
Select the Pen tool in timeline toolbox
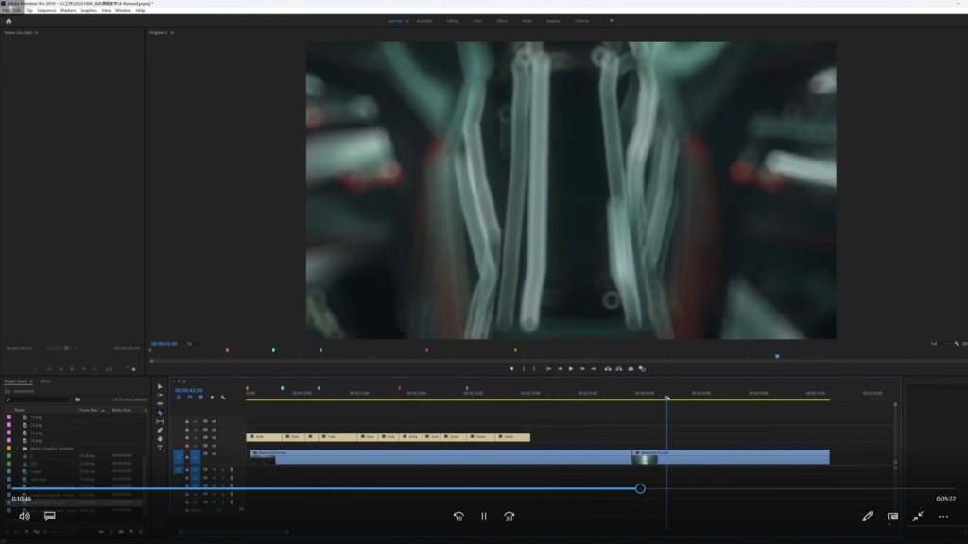pyautogui.click(x=160, y=430)
